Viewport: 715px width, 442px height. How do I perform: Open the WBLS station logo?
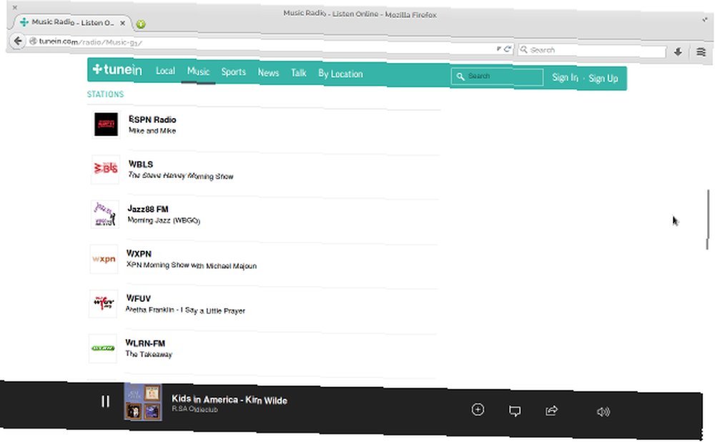click(x=105, y=170)
